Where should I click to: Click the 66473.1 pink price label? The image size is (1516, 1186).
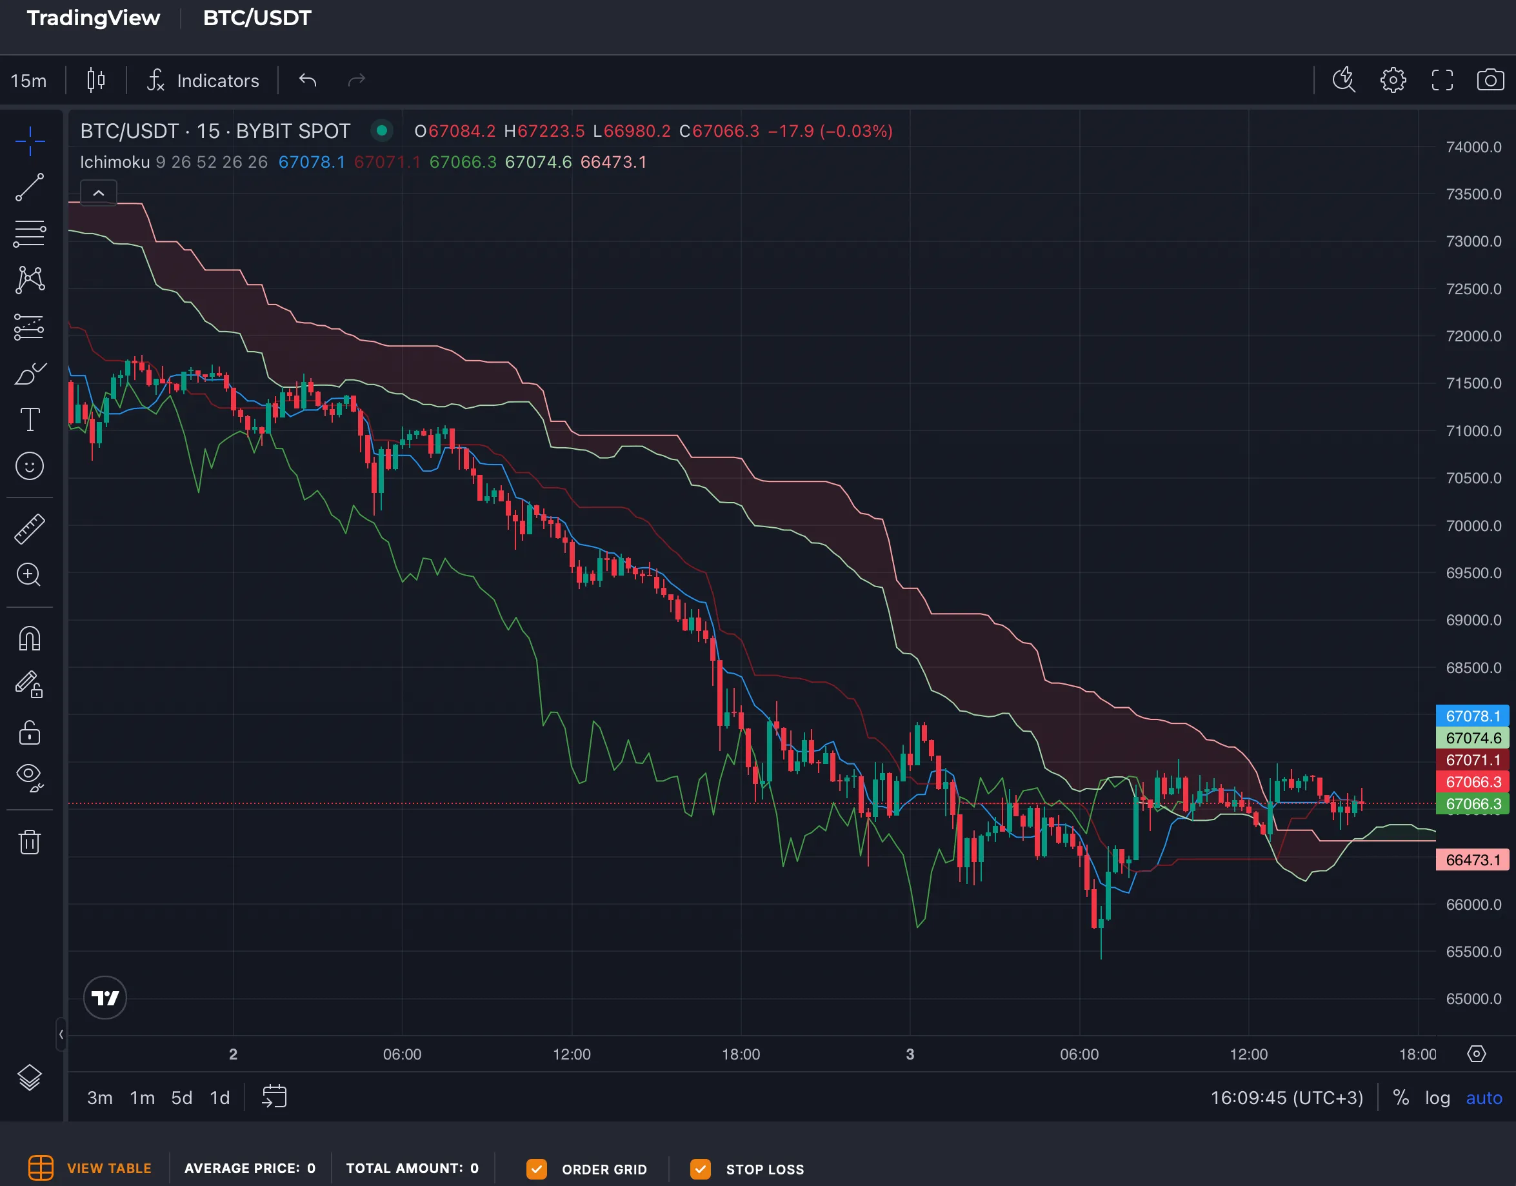[1472, 859]
